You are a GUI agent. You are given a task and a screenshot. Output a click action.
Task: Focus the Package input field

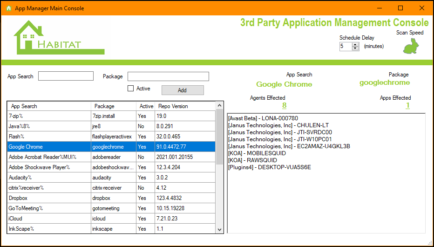(168, 76)
